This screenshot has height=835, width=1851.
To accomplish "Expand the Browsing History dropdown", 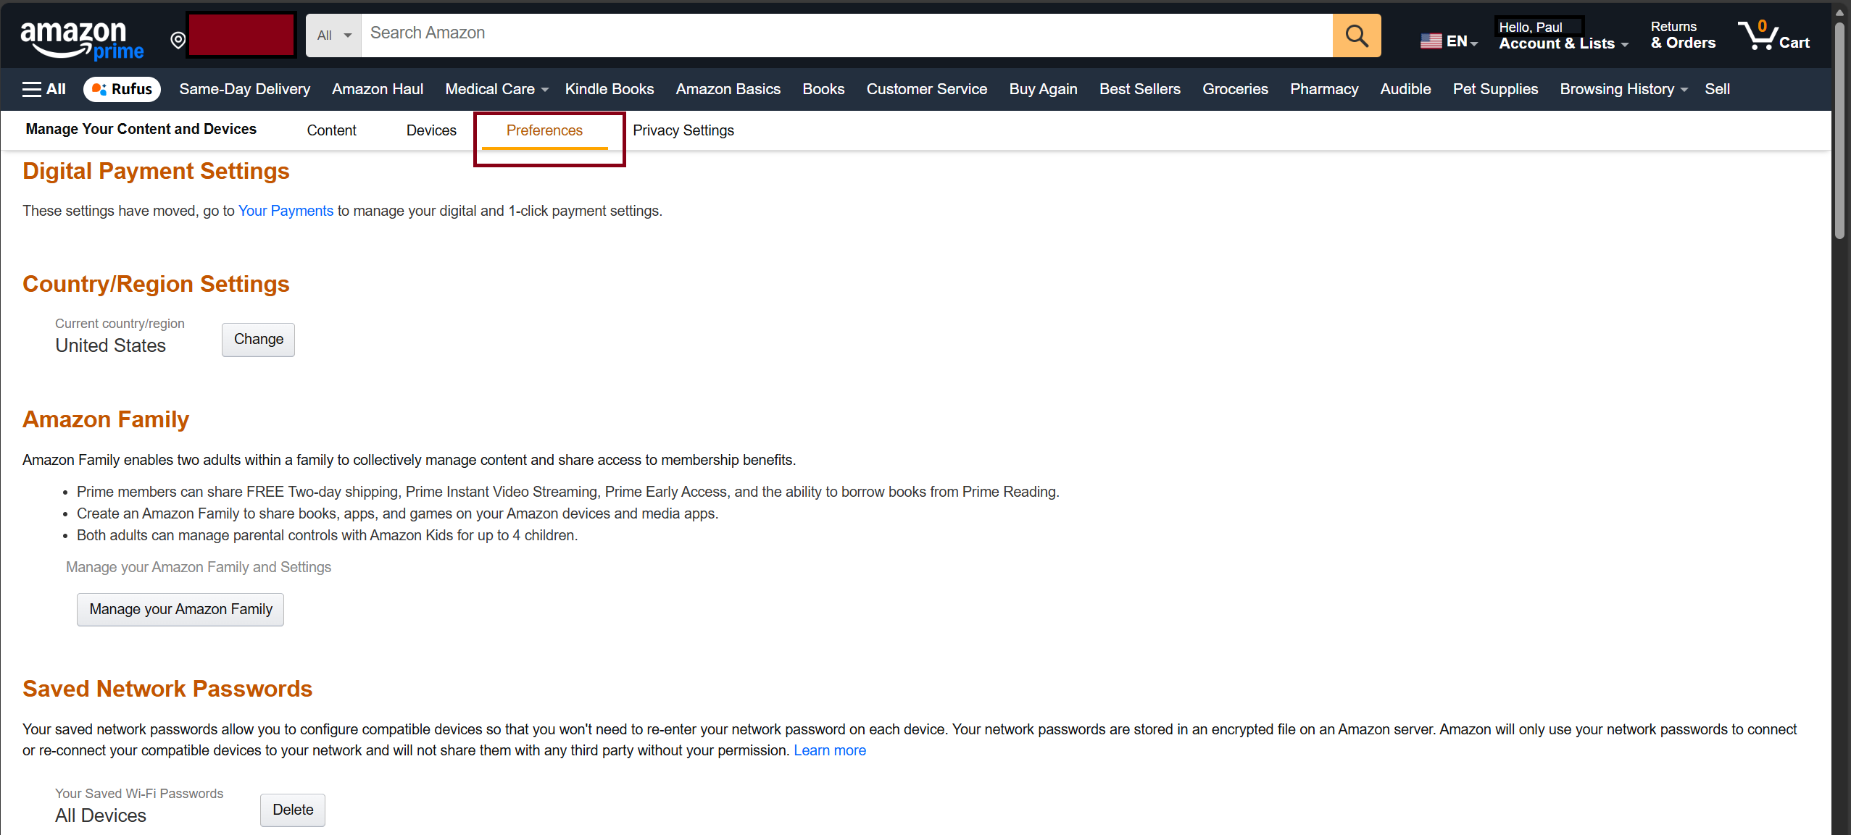I will [x=1623, y=89].
